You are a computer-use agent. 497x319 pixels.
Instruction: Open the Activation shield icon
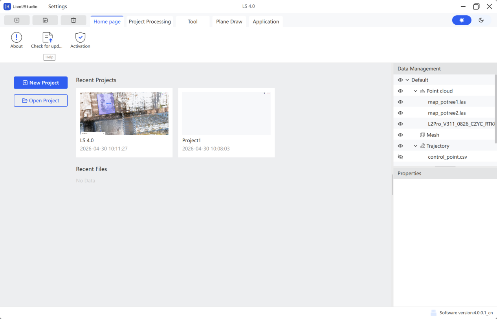click(80, 38)
